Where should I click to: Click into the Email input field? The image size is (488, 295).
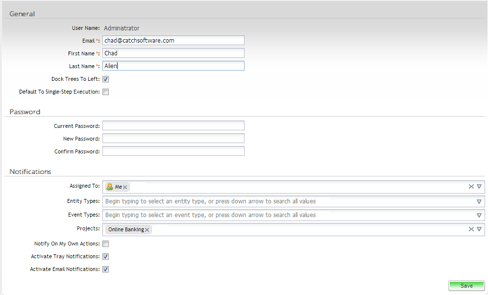(173, 41)
